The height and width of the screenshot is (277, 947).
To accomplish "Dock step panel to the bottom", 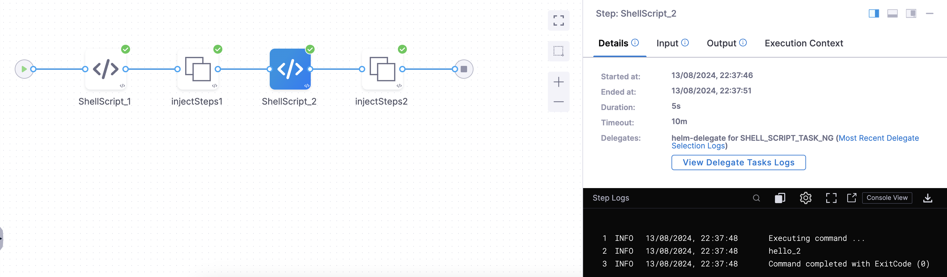I will 892,13.
